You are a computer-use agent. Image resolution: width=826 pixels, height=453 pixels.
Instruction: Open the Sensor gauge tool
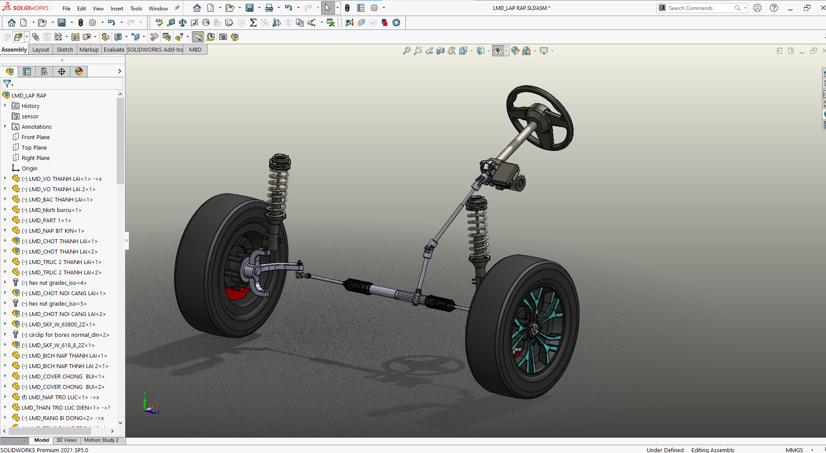[206, 23]
